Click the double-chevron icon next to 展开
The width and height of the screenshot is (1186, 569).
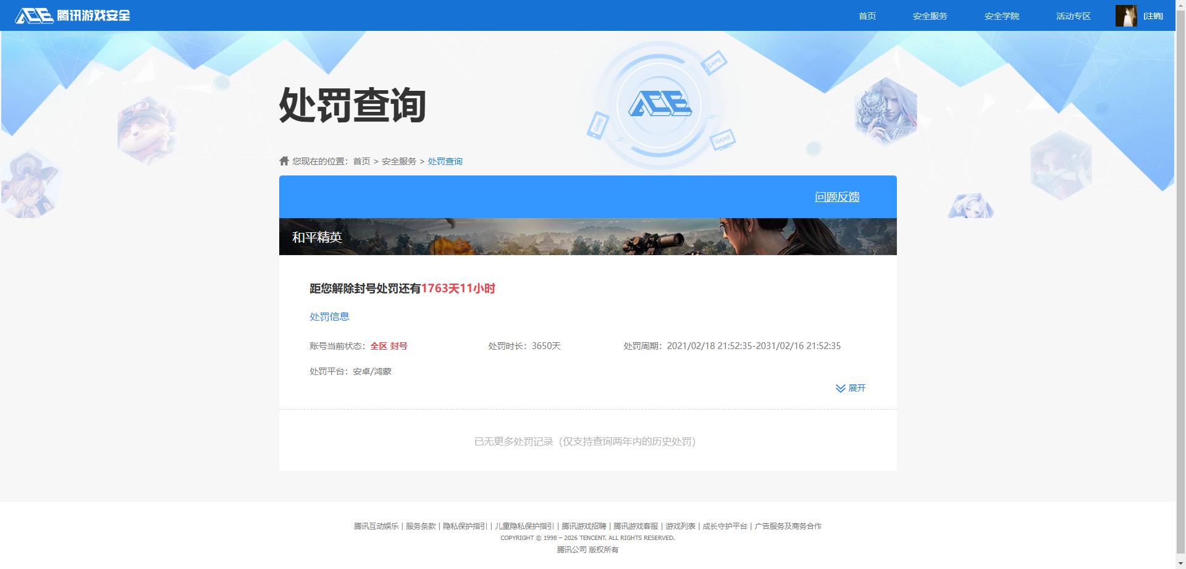click(839, 388)
